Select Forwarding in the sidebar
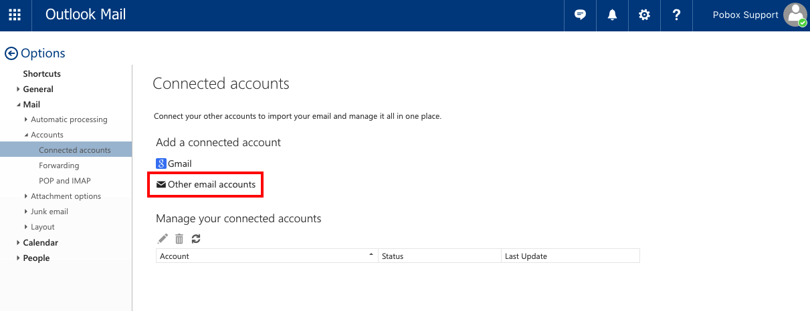This screenshot has width=810, height=311. point(59,166)
